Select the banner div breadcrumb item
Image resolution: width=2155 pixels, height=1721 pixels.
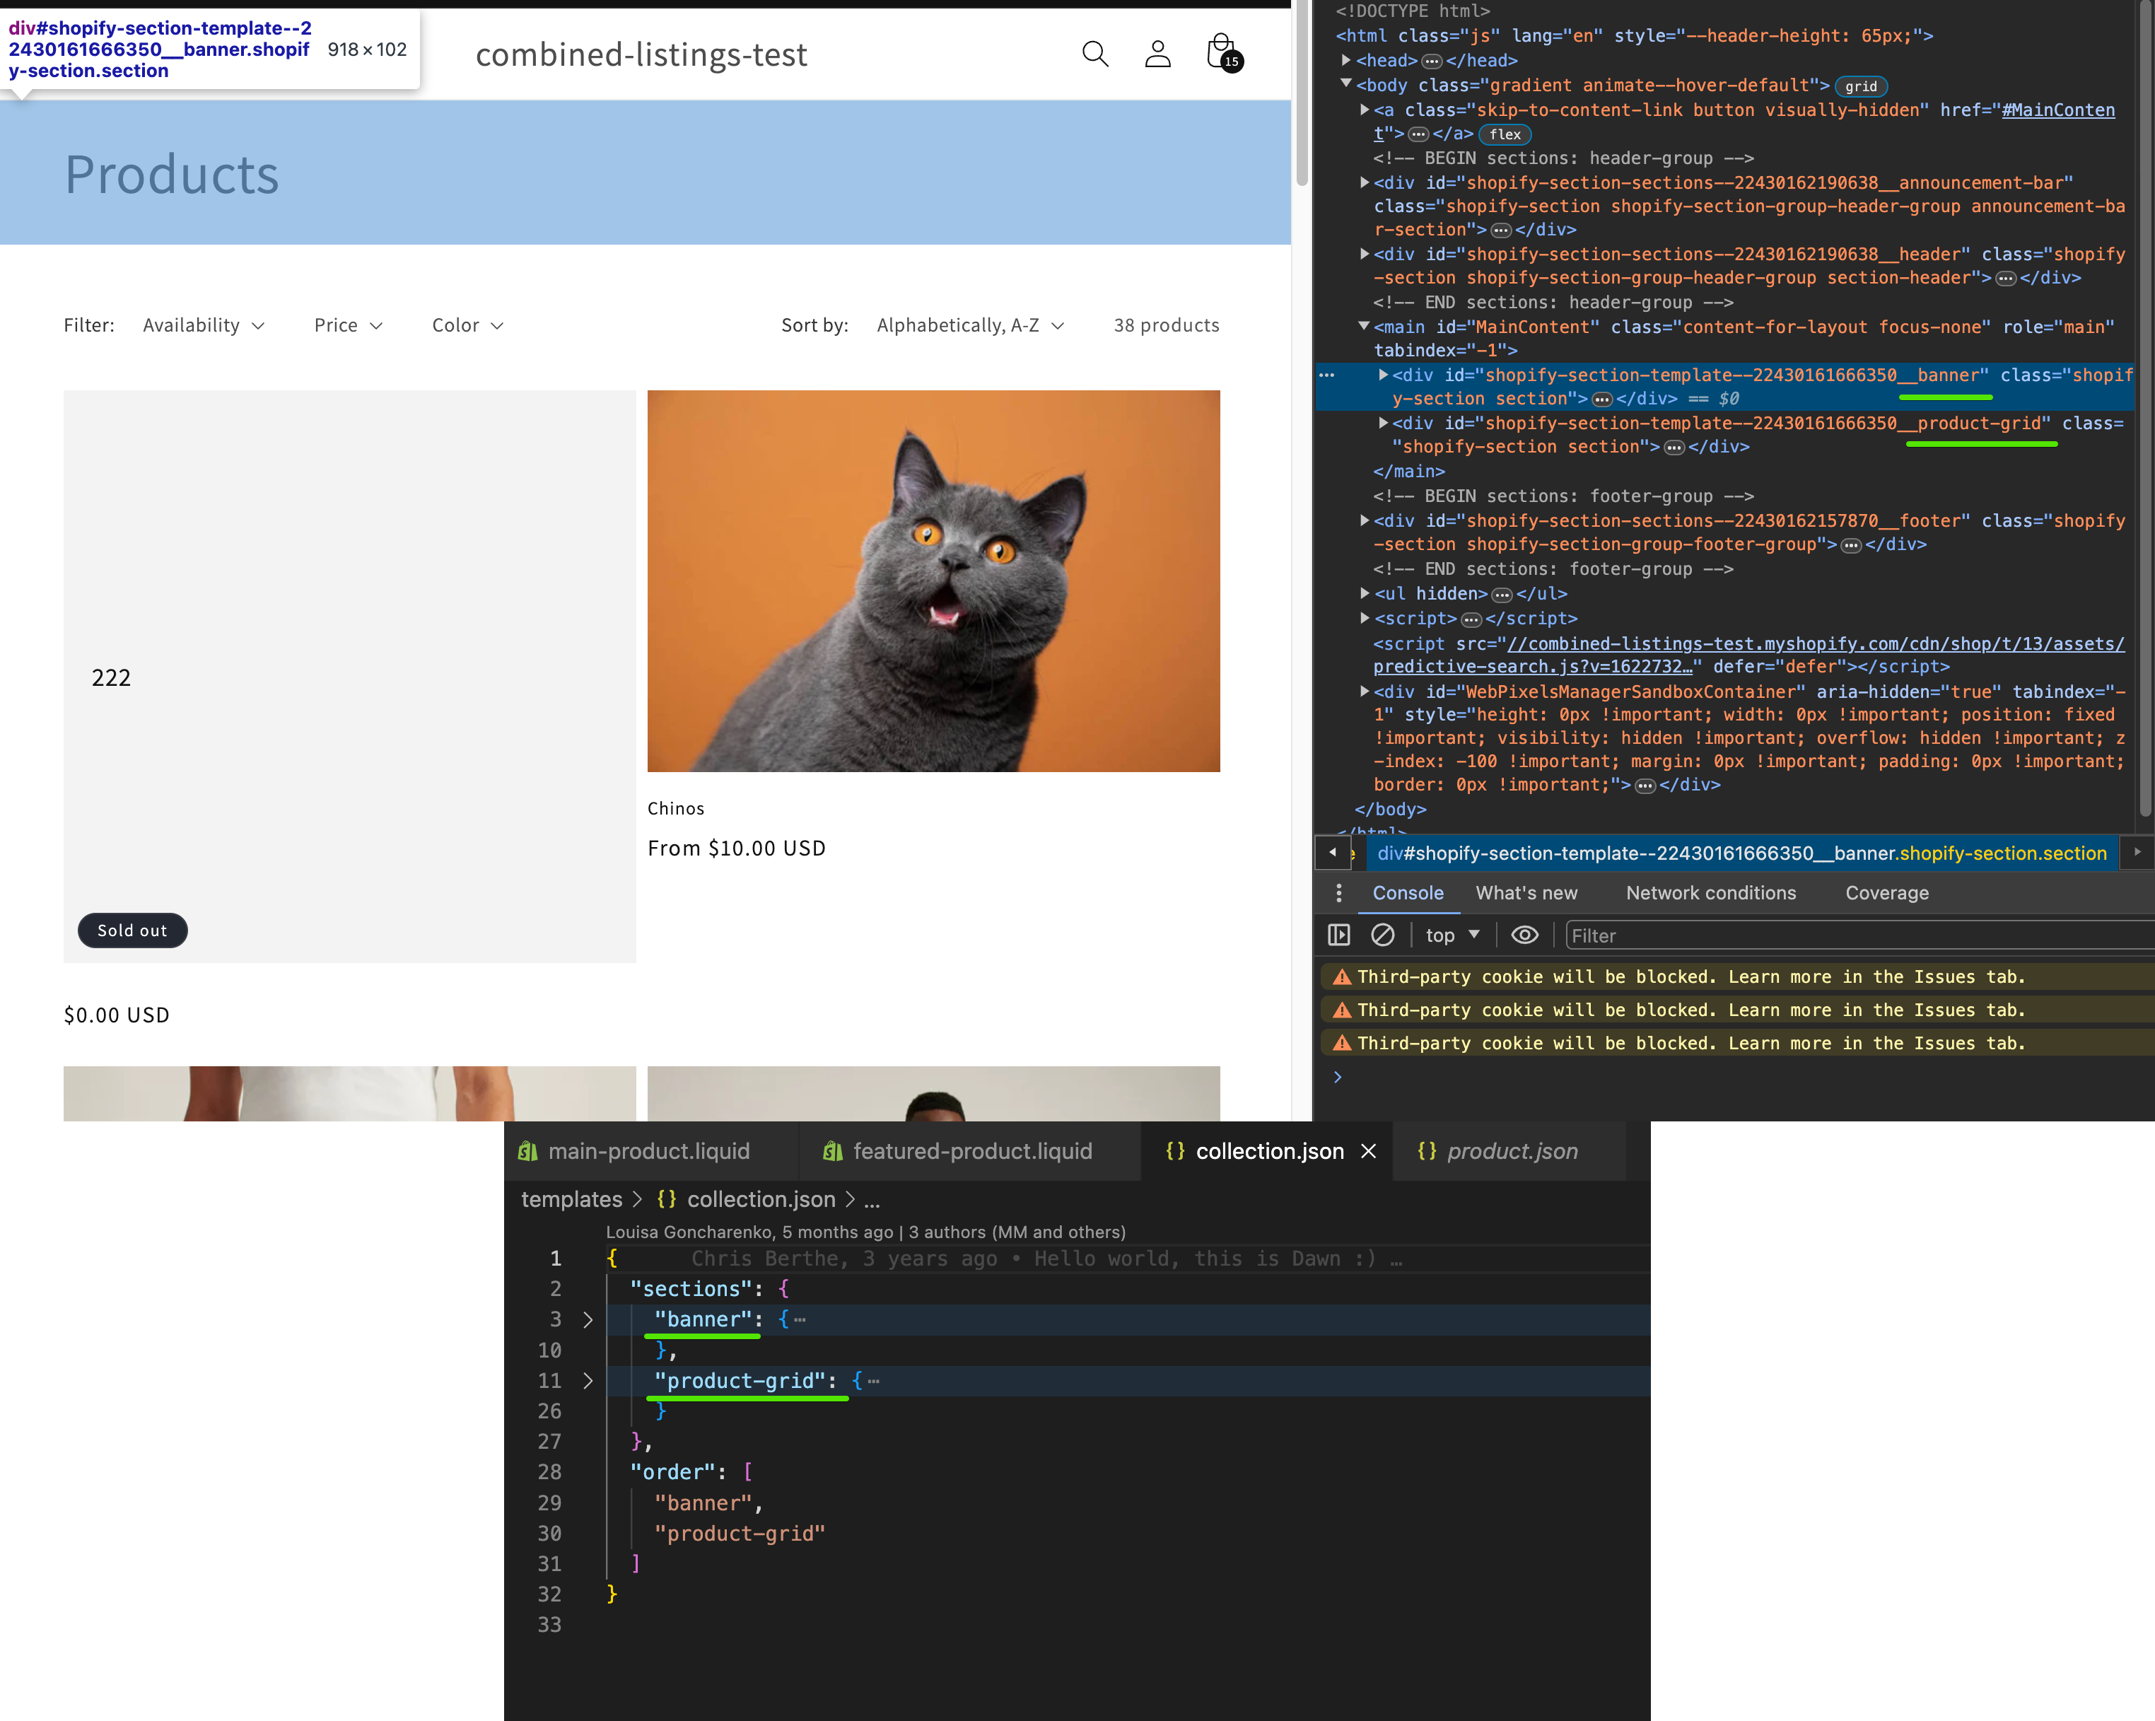[1741, 853]
